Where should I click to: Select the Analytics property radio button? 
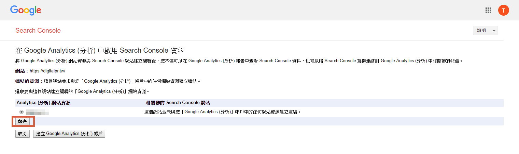[x=22, y=112]
